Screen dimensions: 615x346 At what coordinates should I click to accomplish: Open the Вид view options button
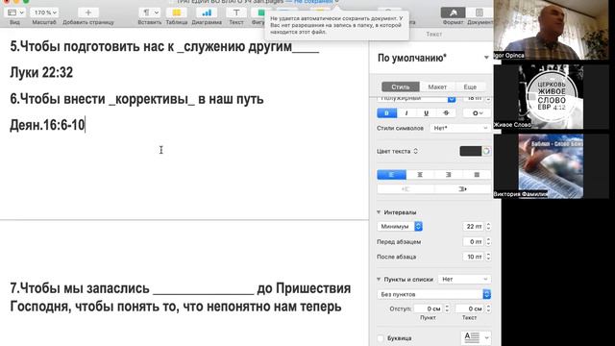coord(15,12)
